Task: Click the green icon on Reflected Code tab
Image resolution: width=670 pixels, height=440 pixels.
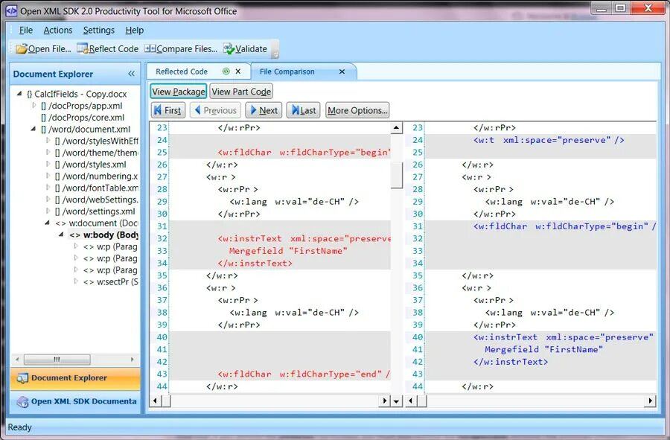Action: pyautogui.click(x=226, y=71)
